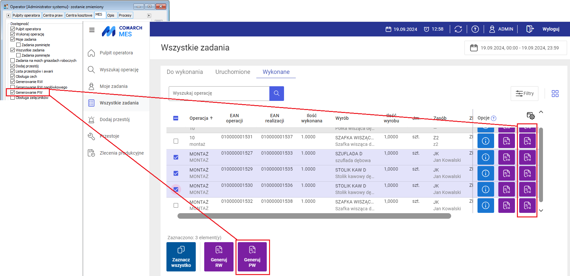570x276 pixels.
Task: Switch to the tile grid view icon
Action: [555, 94]
